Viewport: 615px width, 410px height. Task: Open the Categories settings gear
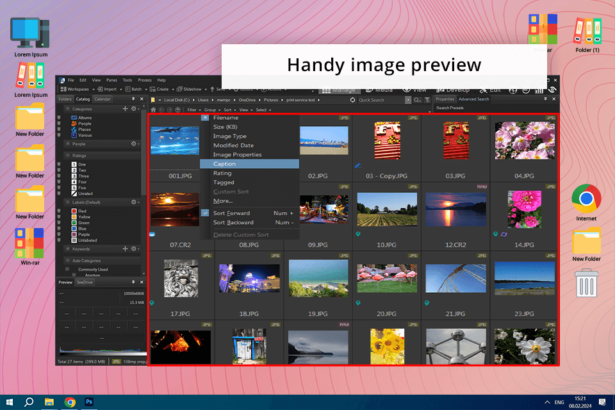point(134,109)
